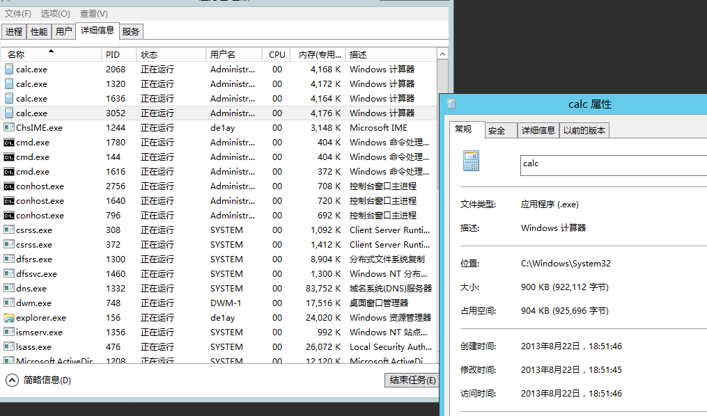Click csrss.exe icon for PID 372
The width and height of the screenshot is (707, 416).
pyautogui.click(x=8, y=244)
